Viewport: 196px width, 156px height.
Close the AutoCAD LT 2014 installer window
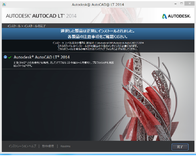coord(190,4)
